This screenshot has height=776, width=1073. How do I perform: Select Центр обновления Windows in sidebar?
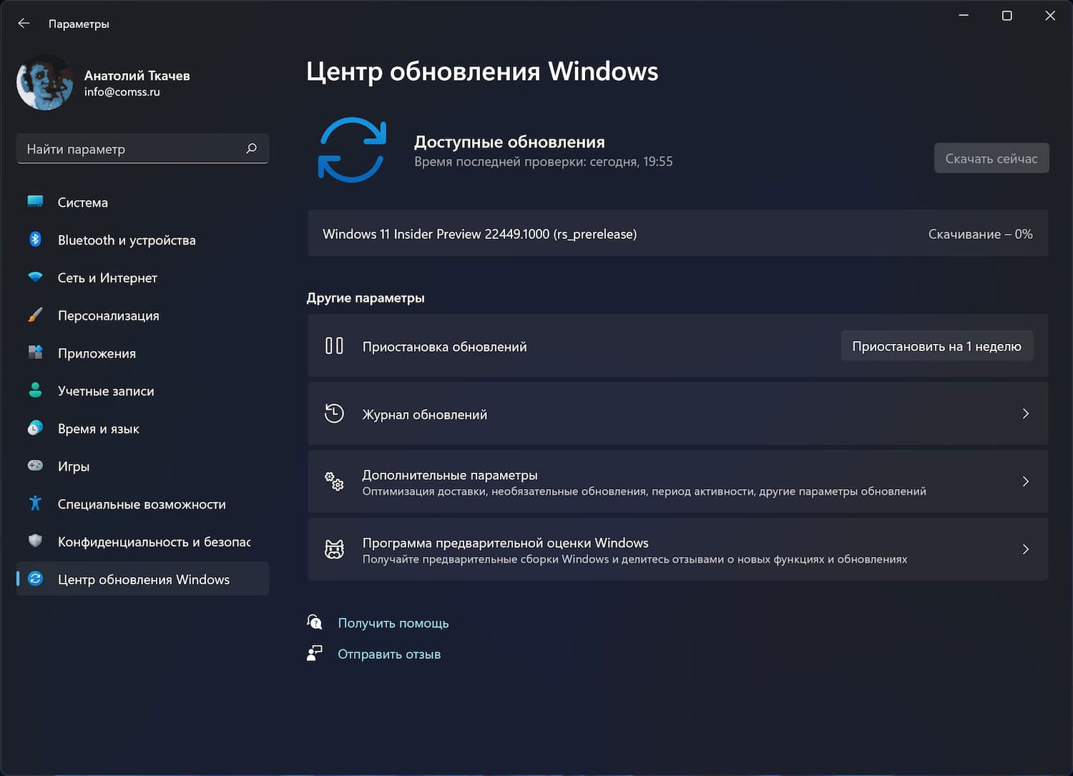143,579
